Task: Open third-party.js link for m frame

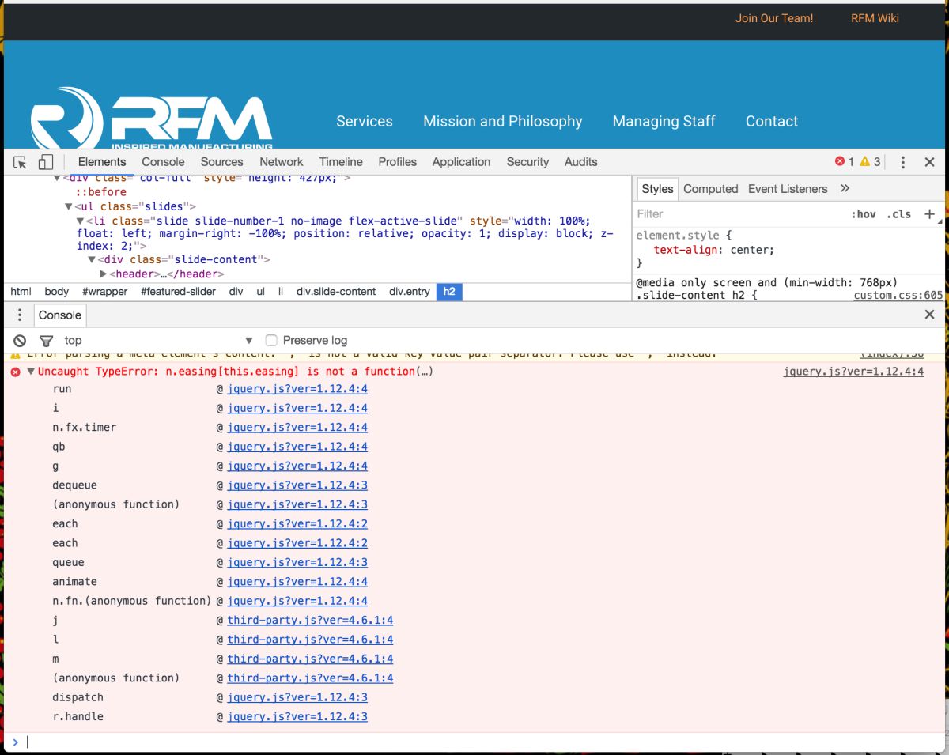Action: (310, 659)
